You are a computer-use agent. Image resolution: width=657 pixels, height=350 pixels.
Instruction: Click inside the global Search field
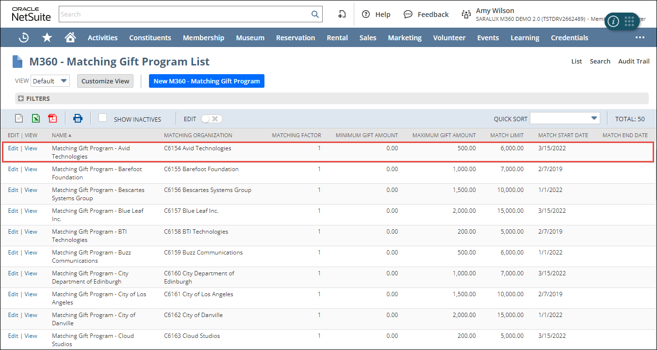point(184,15)
